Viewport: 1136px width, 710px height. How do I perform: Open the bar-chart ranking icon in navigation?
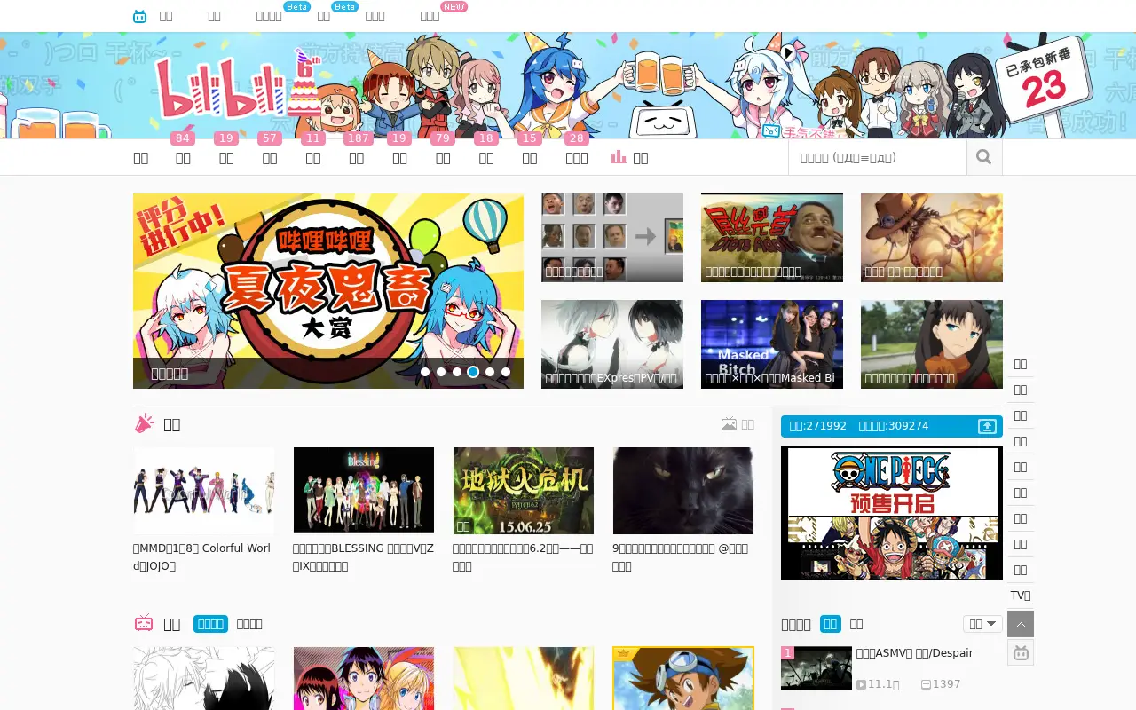619,157
